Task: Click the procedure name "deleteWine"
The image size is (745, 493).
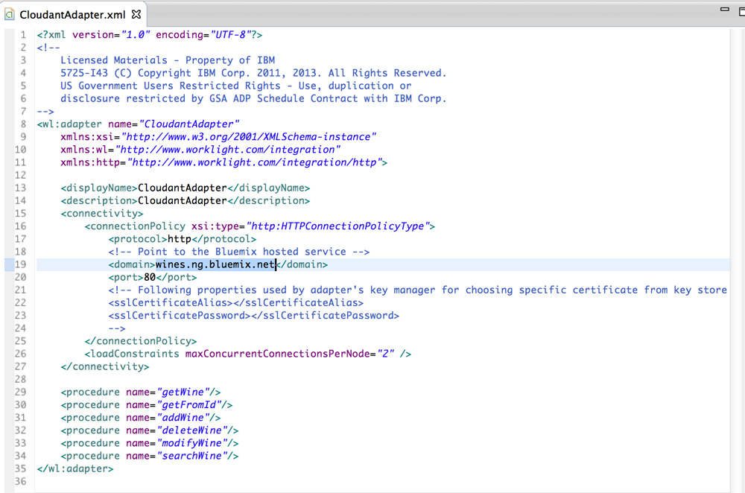Action: click(192, 430)
